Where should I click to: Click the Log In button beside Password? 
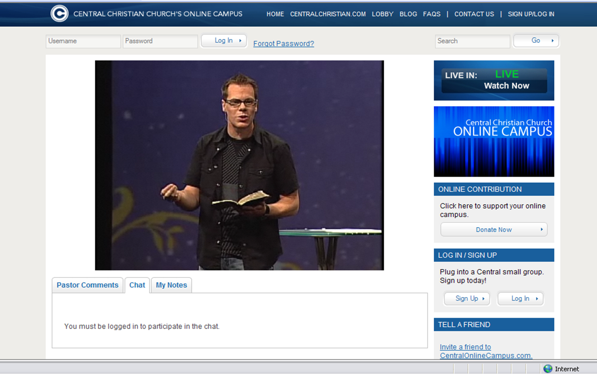pos(224,41)
